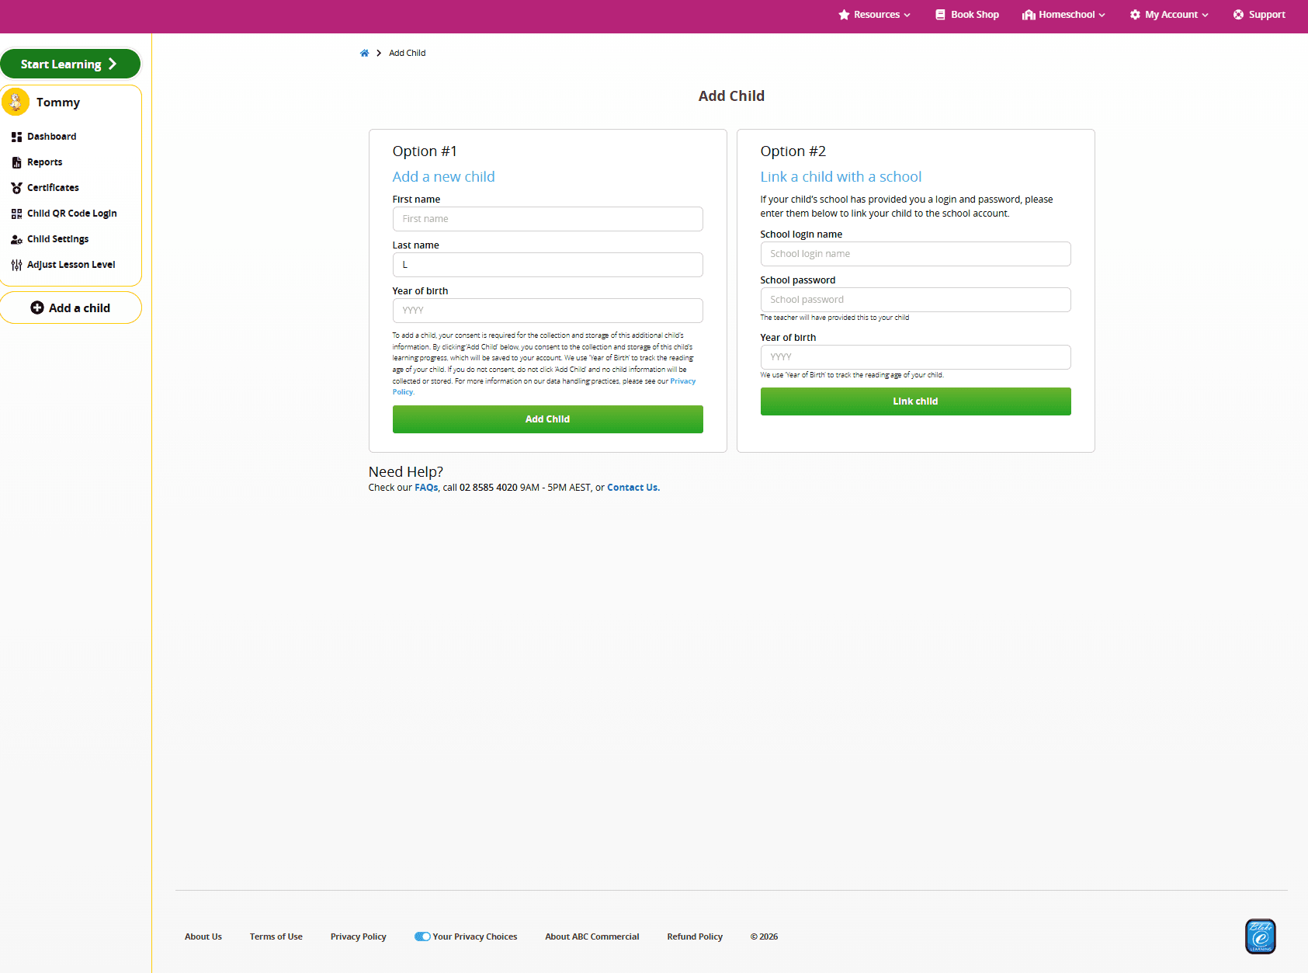Go to Certificates in the sidebar
This screenshot has width=1308, height=973.
pyautogui.click(x=53, y=188)
